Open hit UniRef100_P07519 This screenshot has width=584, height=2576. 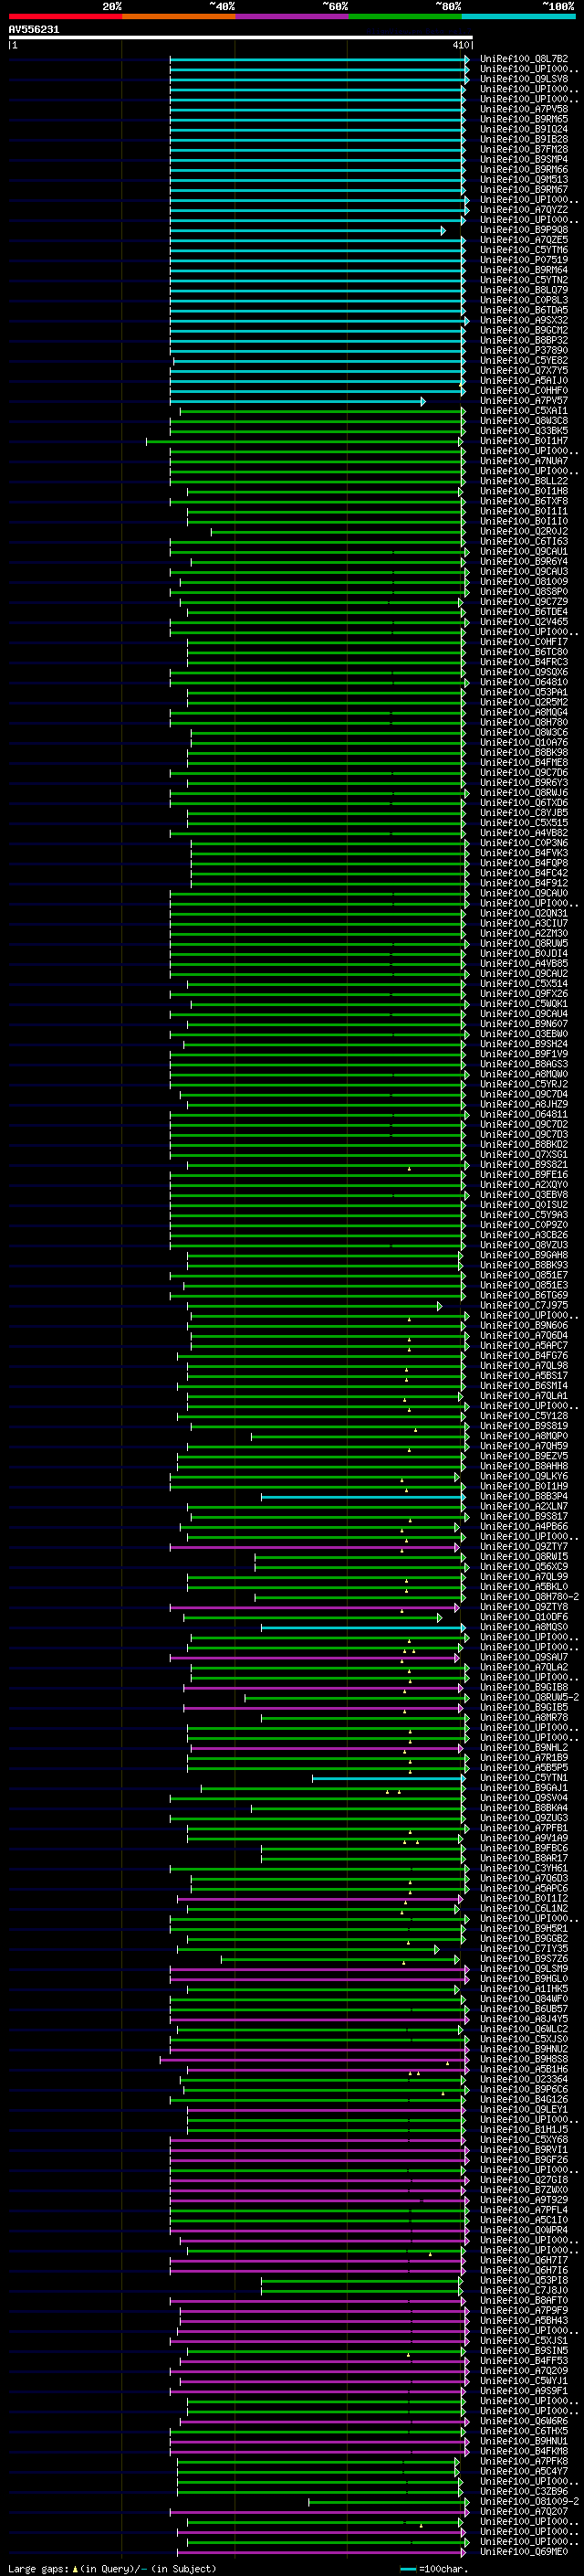[523, 260]
